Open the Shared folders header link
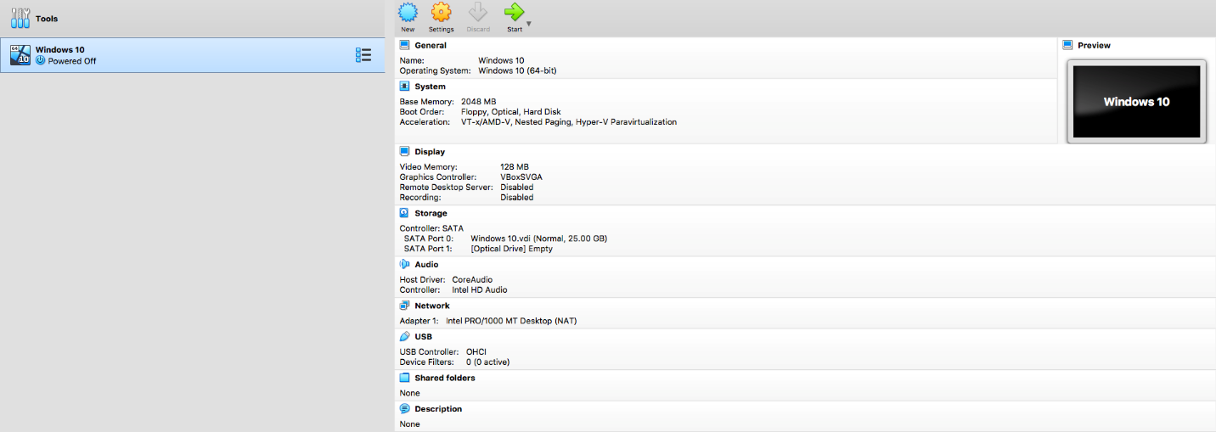 point(445,378)
